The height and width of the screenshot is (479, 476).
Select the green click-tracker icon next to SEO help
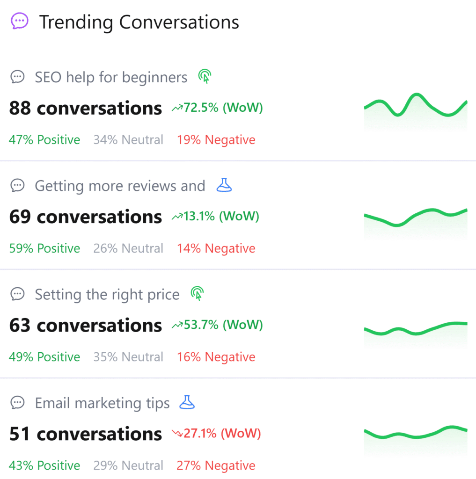coord(205,76)
